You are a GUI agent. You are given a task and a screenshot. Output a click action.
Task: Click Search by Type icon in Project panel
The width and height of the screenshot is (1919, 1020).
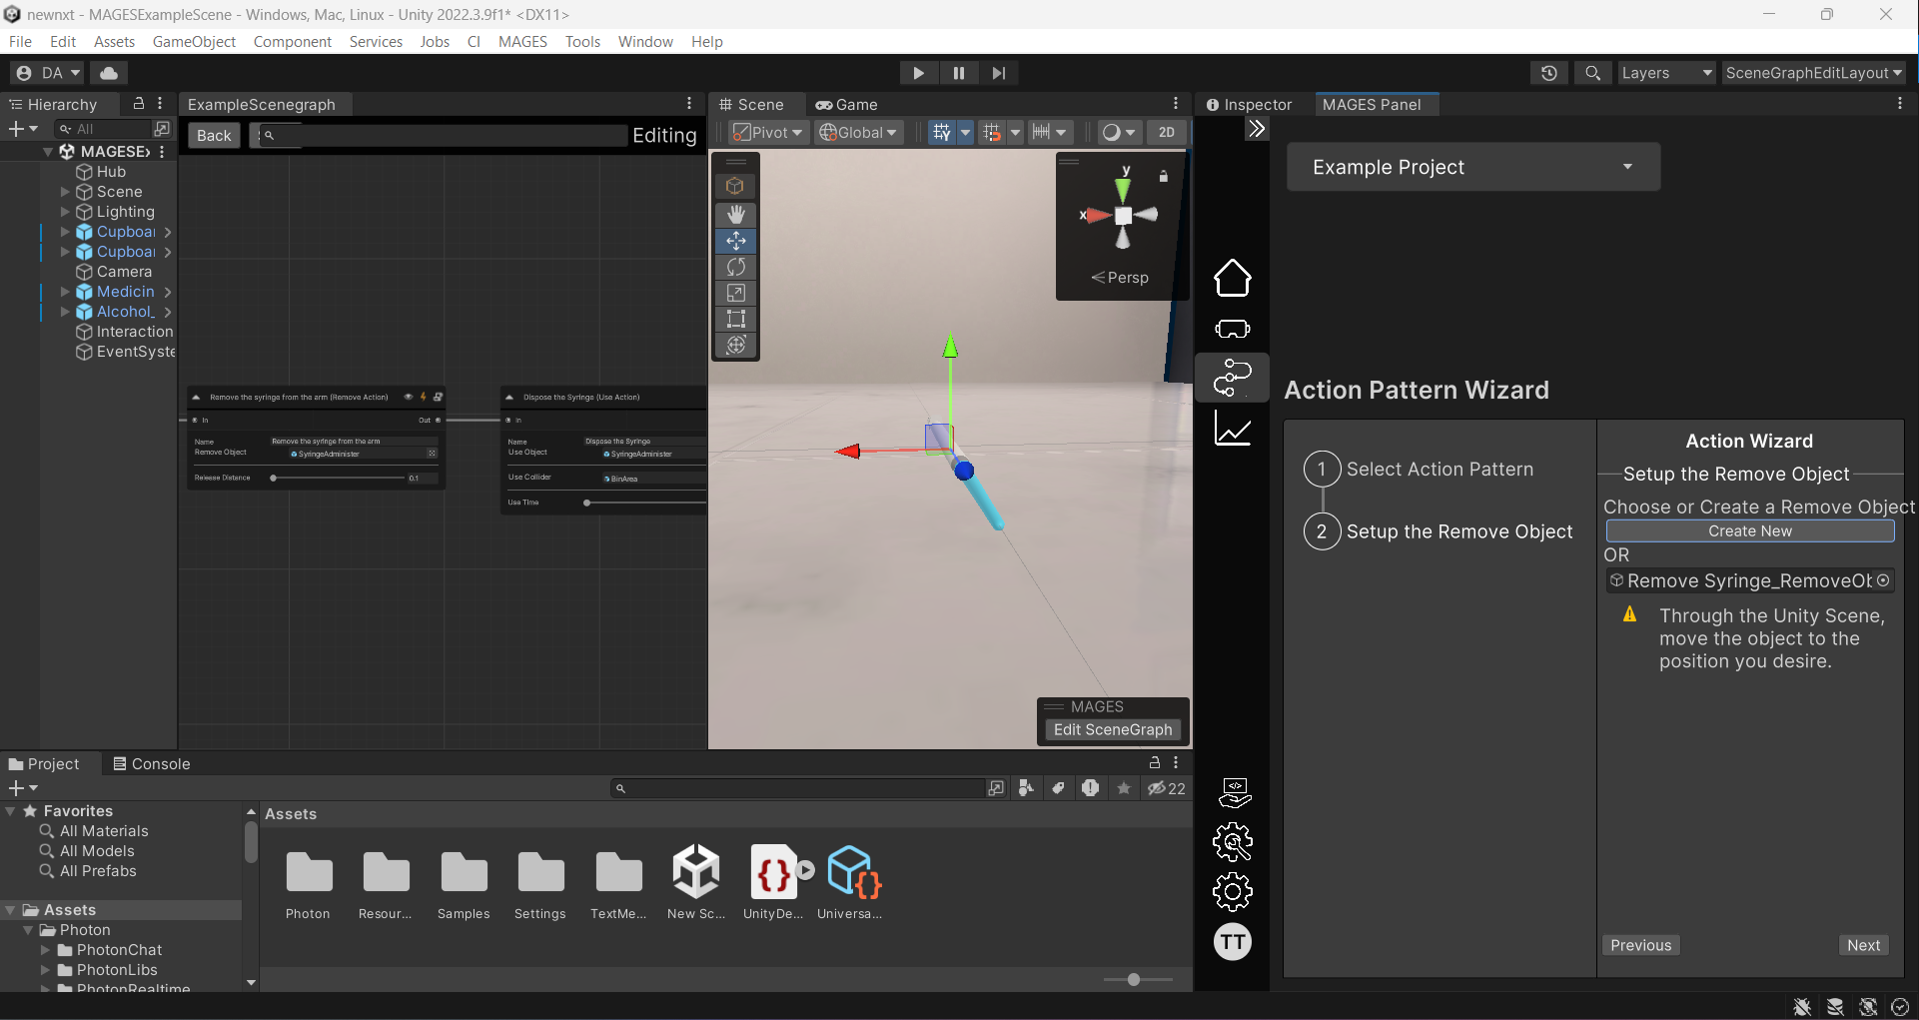coord(1026,788)
